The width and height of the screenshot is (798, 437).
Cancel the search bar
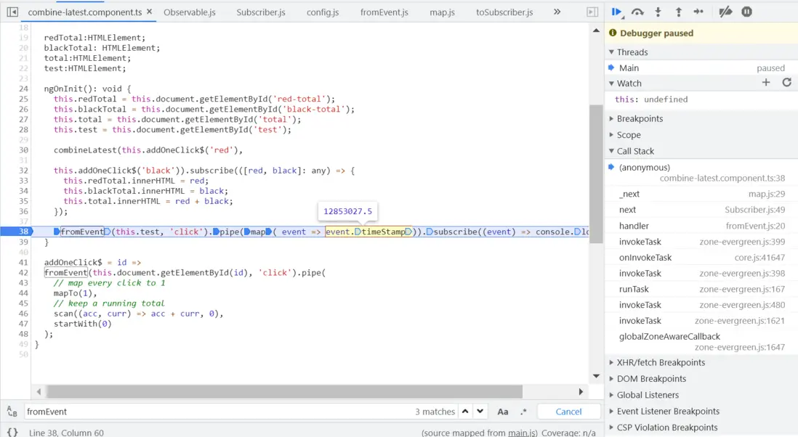568,412
